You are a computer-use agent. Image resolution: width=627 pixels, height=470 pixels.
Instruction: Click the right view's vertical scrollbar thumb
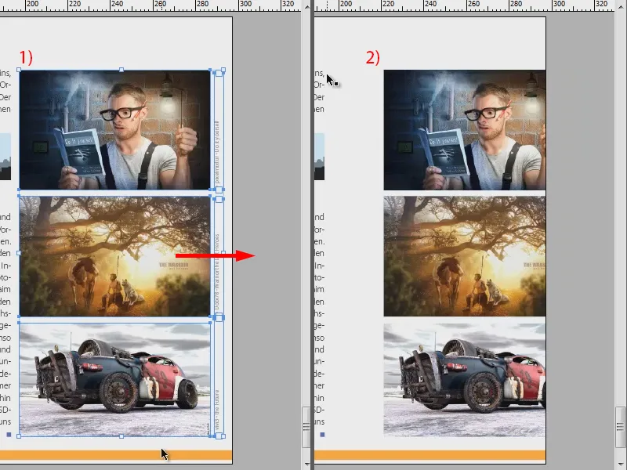(x=620, y=427)
